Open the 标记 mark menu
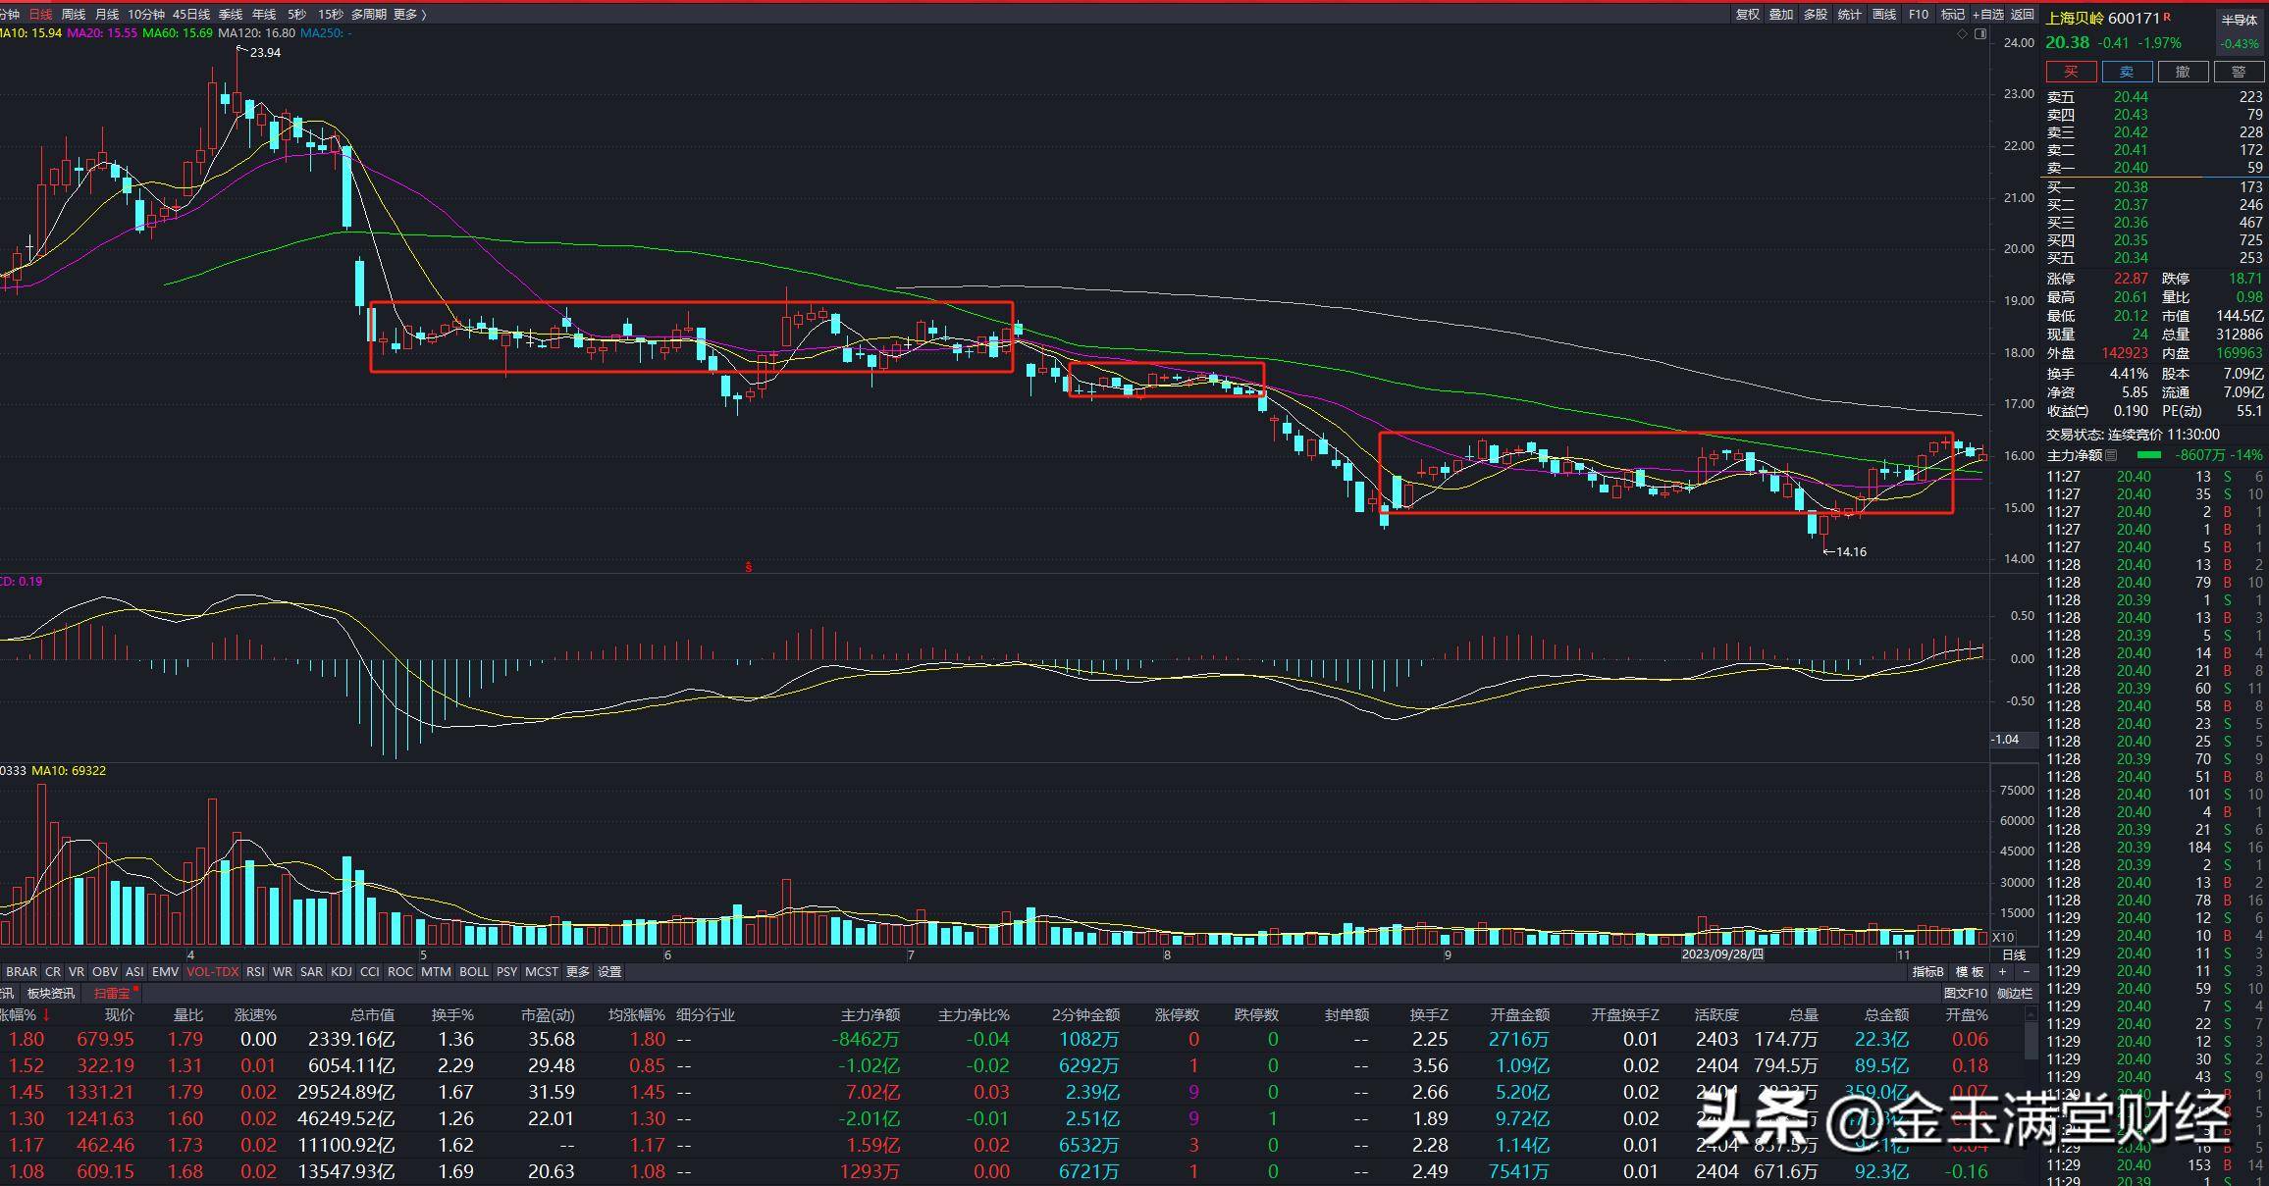The height and width of the screenshot is (1186, 2269). coord(1953,15)
